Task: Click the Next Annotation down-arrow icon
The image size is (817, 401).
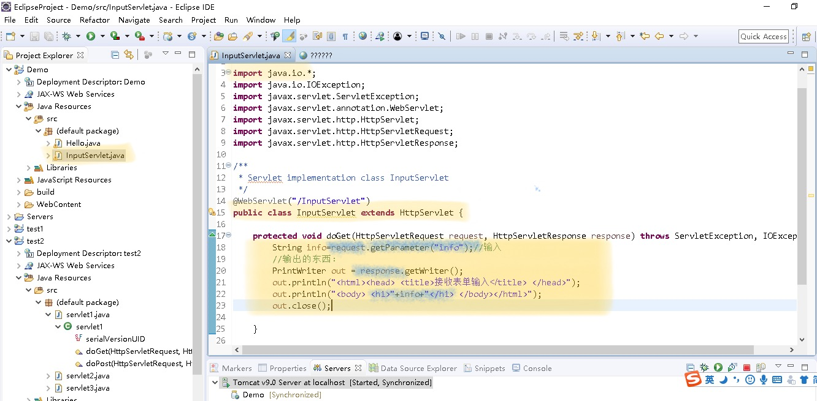Action: tap(596, 36)
